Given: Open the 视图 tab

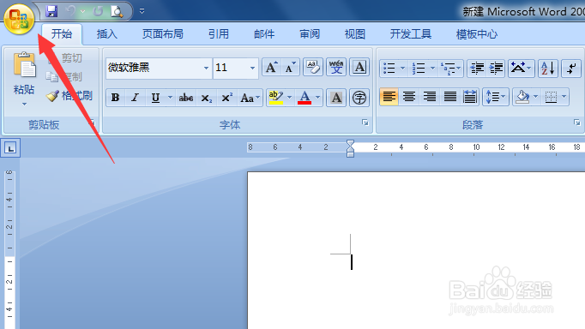Looking at the screenshot, I should pos(355,34).
